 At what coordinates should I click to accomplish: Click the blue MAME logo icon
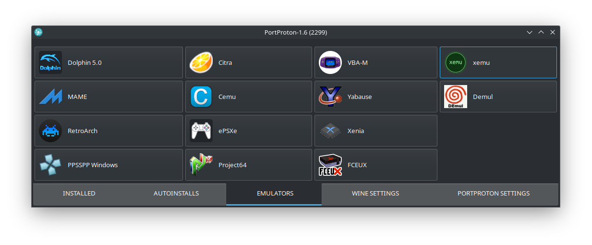[50, 97]
